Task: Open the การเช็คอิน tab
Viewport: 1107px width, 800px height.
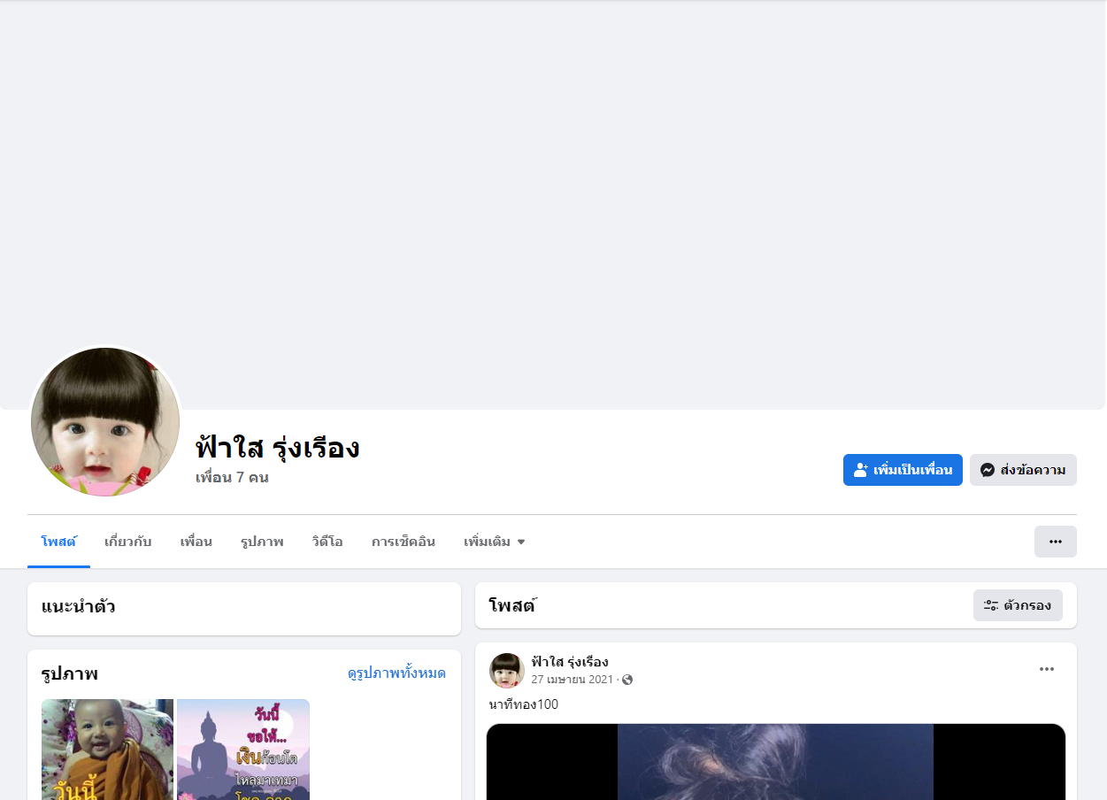Action: click(404, 542)
